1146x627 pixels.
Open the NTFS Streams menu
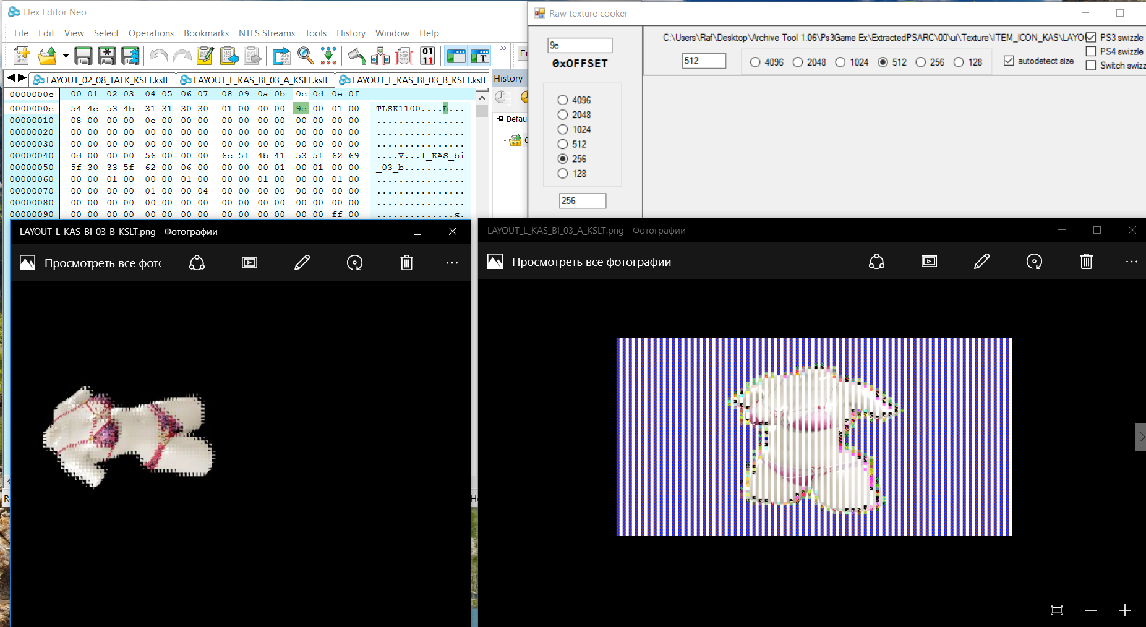pos(267,33)
